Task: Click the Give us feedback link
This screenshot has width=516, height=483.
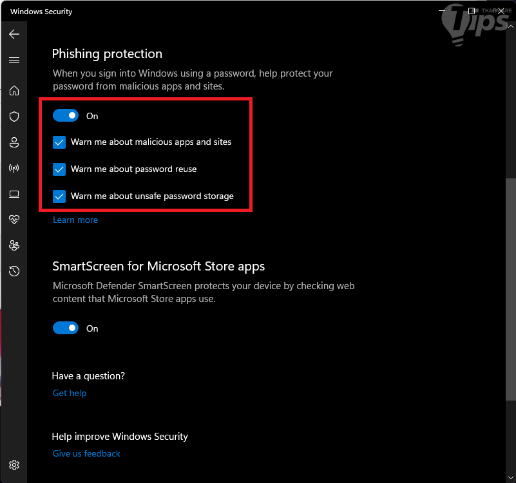Action: [x=86, y=454]
